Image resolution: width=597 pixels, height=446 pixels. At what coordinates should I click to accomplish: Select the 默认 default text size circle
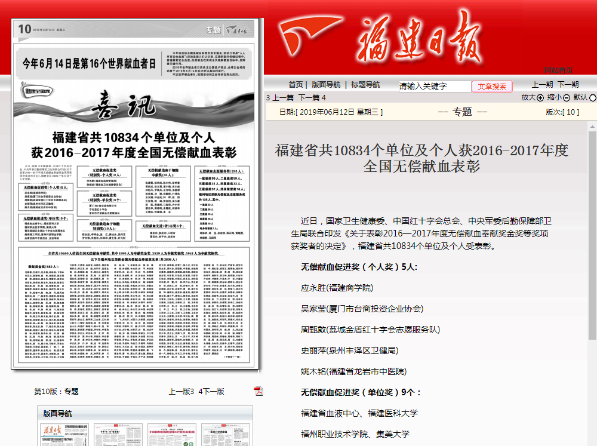point(593,98)
